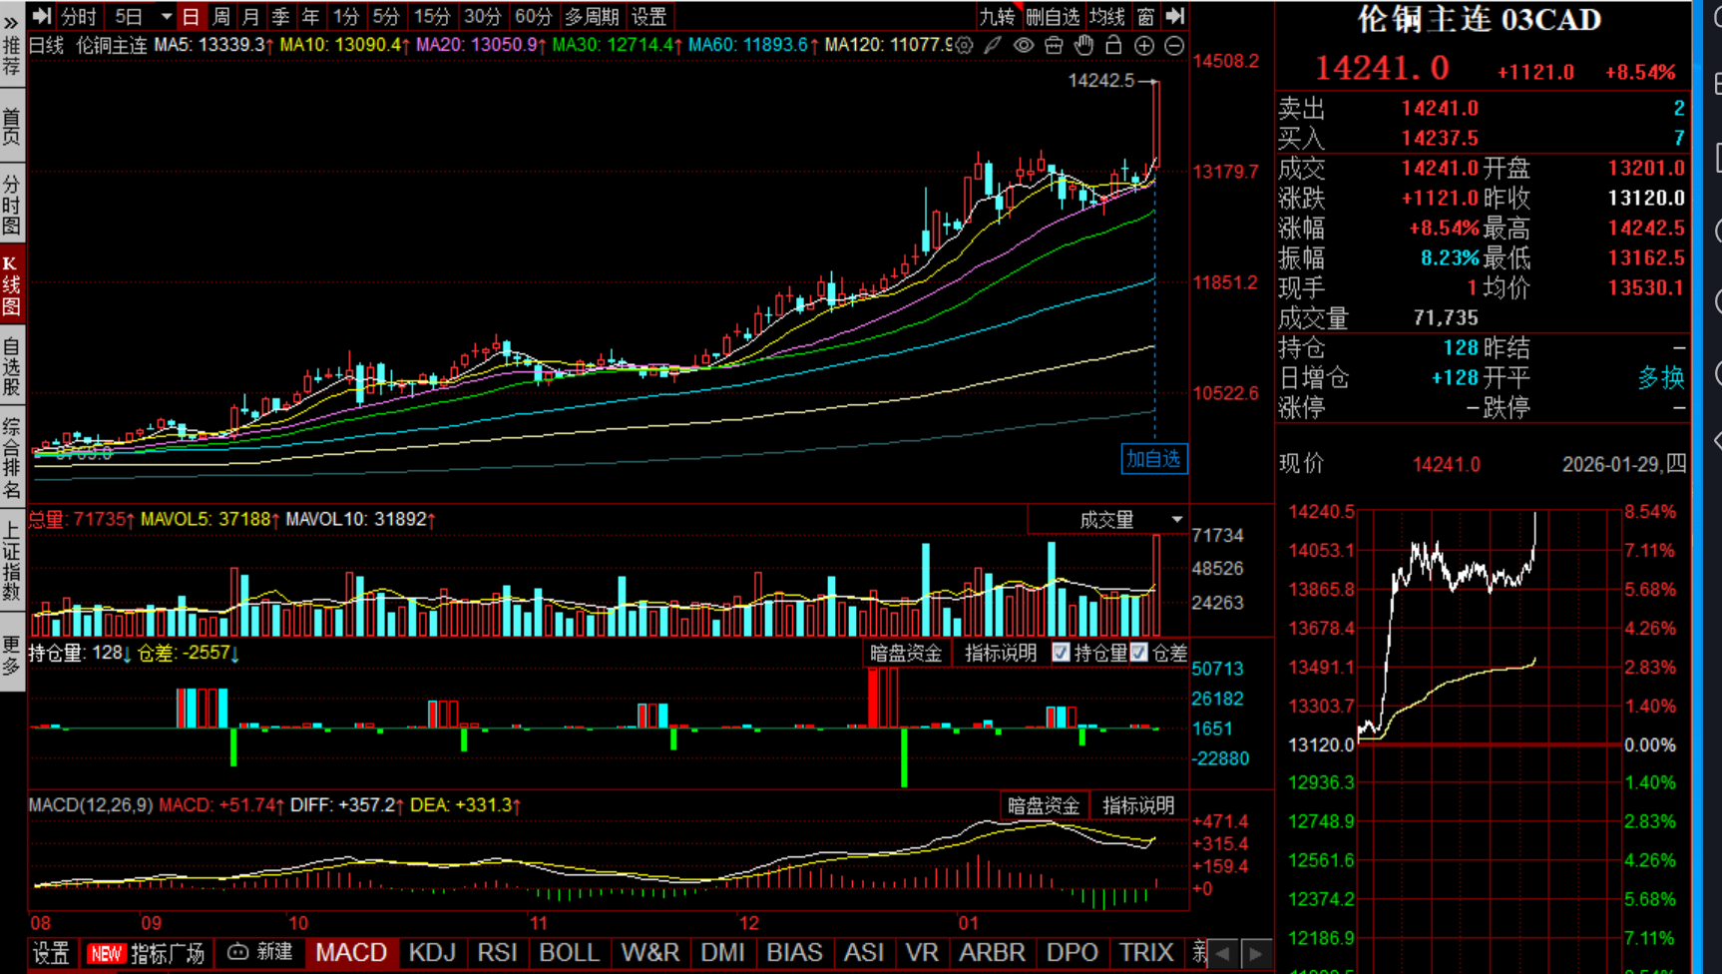1722x974 pixels.
Task: Select the ASI indicator tab
Action: pos(864,953)
